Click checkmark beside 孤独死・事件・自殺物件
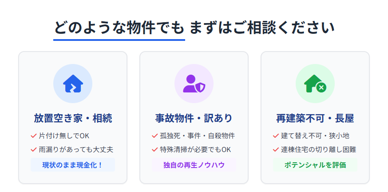Viewport: 388px width, 192px height. [154, 136]
